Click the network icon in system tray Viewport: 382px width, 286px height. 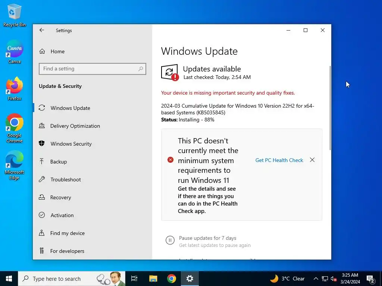click(325, 279)
